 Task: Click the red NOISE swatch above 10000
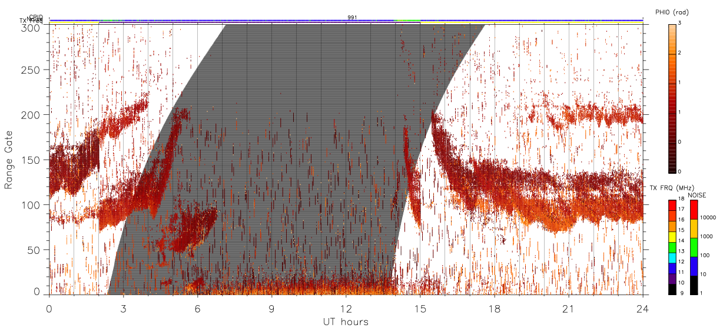[694, 210]
